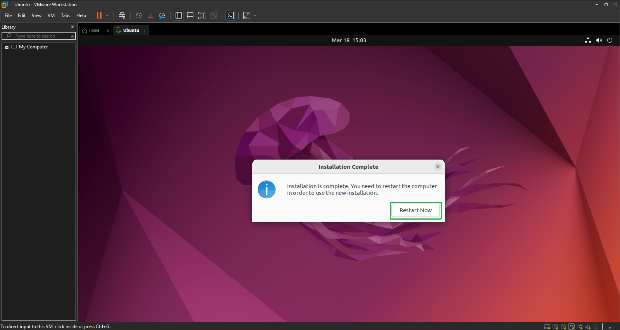
Task: Take a snapshot of this virtual machine
Action: [x=138, y=15]
